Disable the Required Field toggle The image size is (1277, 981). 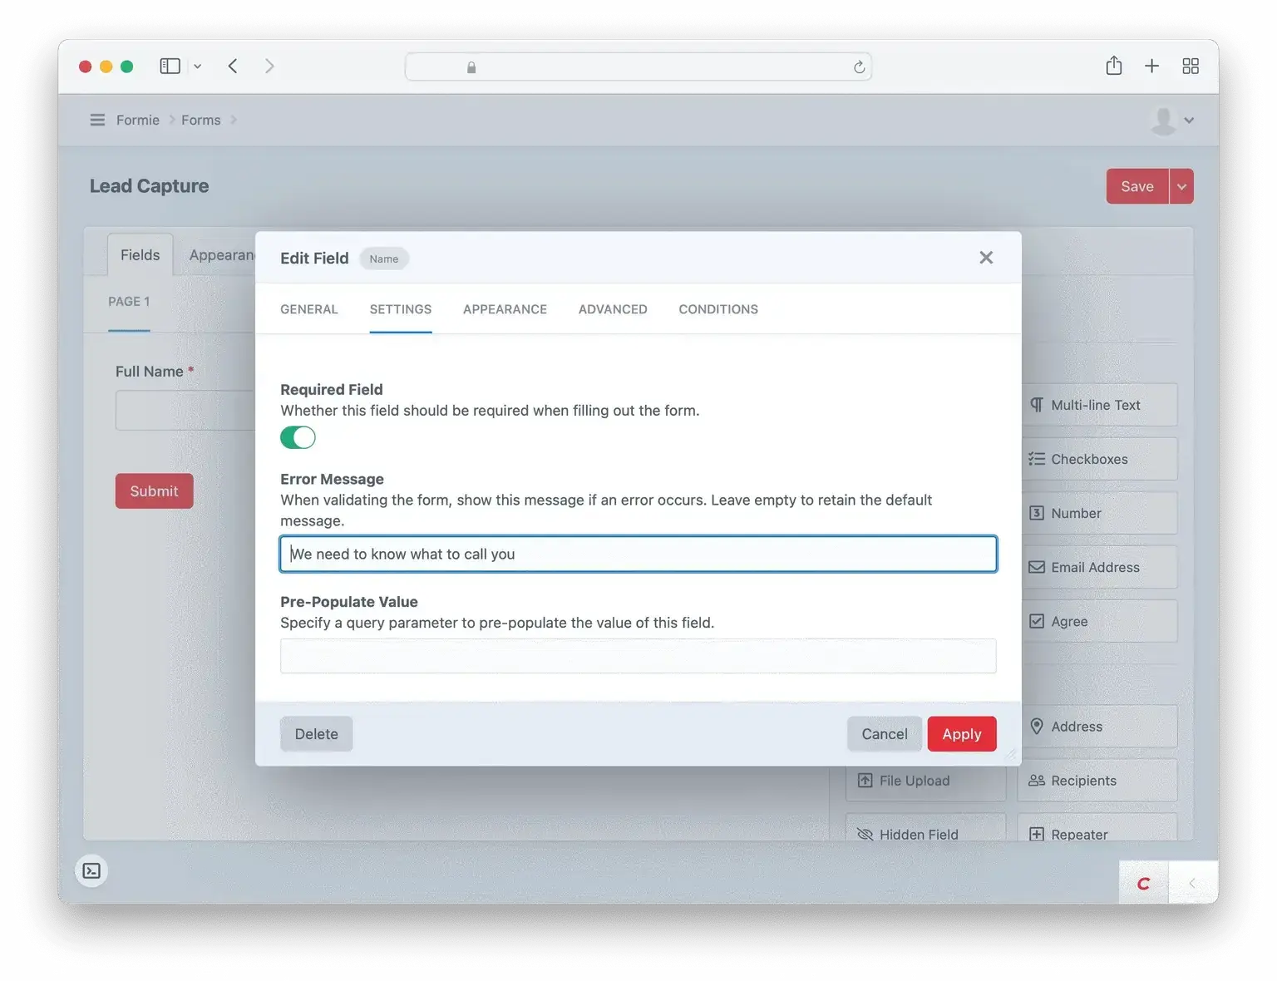(x=298, y=437)
